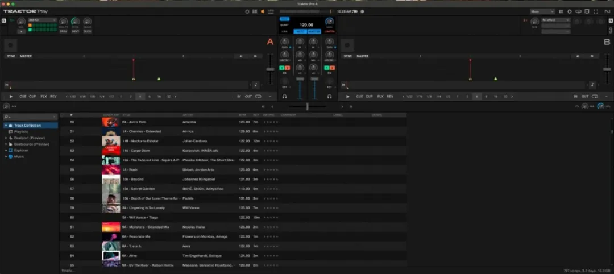Click the Native Instruments logo icon
Viewport: 614px width, 274px height.
tap(607, 11)
